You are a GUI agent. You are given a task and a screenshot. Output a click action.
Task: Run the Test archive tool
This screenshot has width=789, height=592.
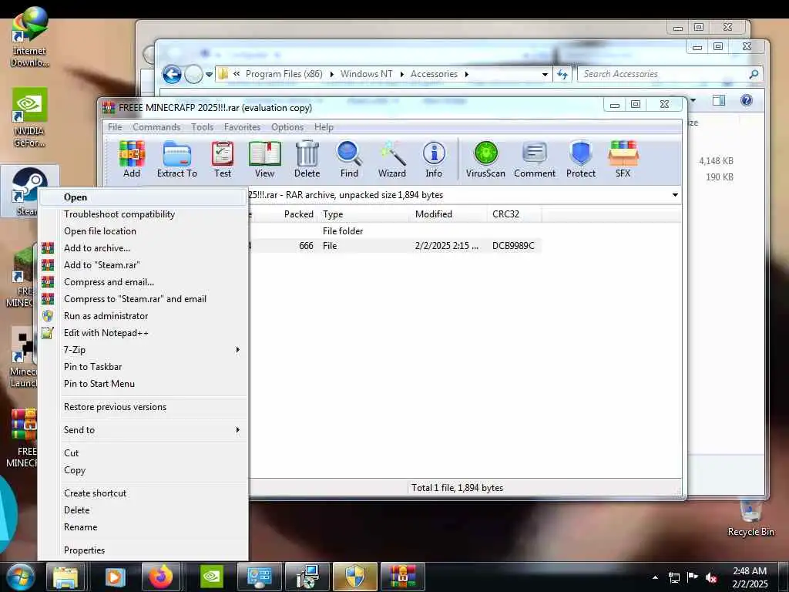[x=223, y=159]
